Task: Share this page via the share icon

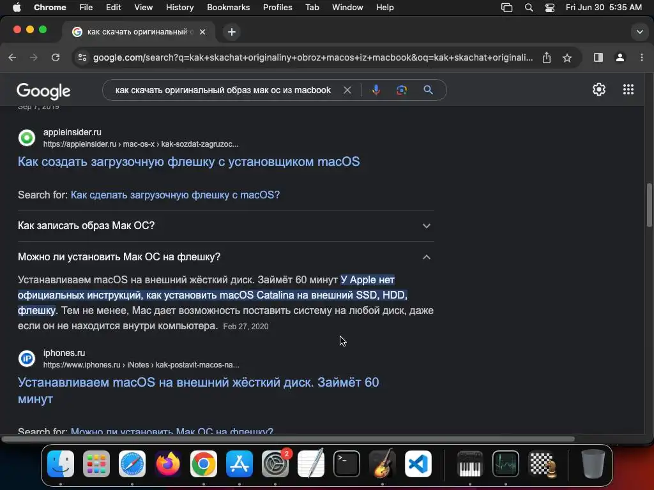Action: (547, 57)
